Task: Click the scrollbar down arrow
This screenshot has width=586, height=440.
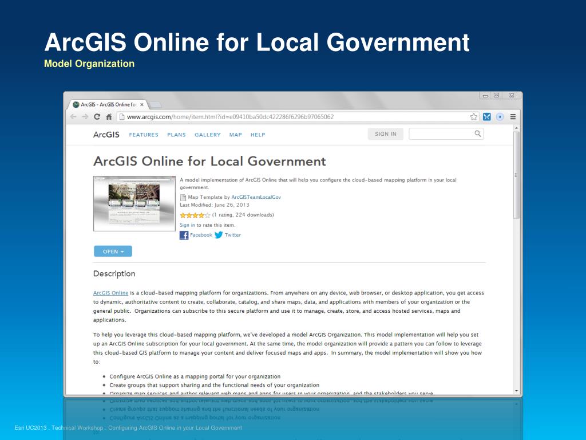Action: [x=517, y=391]
